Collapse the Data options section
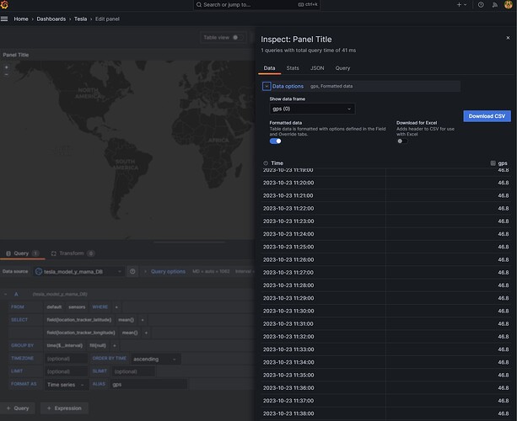Image resolution: width=517 pixels, height=421 pixels. 266,86
